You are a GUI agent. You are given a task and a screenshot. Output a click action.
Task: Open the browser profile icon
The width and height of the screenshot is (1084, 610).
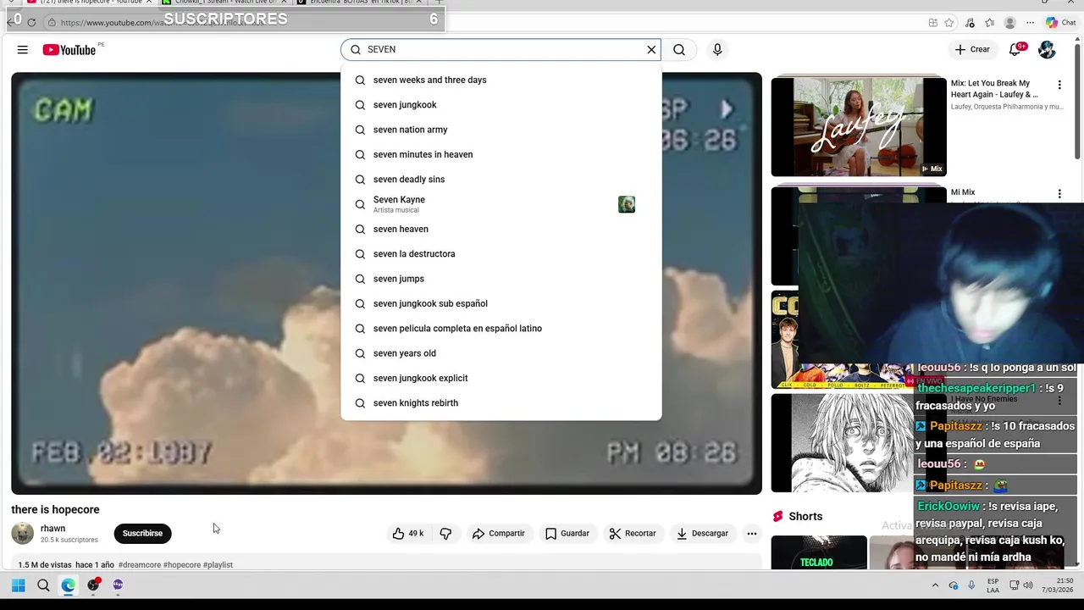[1009, 23]
